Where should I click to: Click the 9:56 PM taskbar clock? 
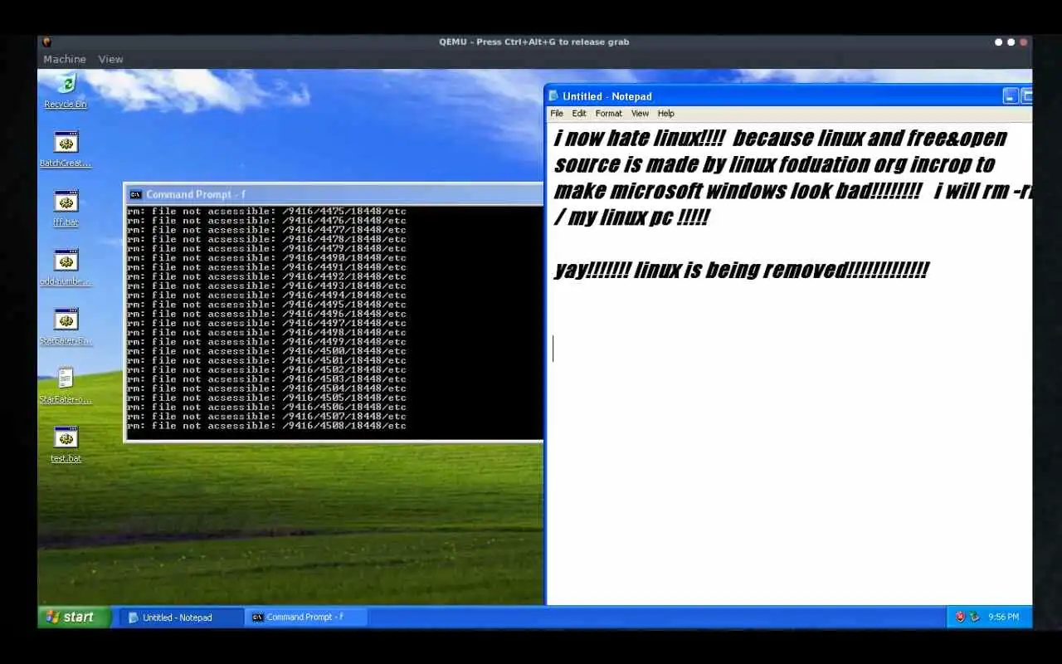pos(1003,617)
